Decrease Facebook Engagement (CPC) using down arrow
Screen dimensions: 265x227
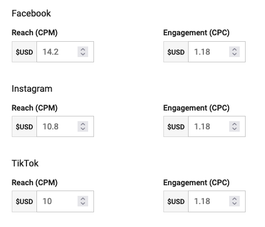pyautogui.click(x=234, y=54)
